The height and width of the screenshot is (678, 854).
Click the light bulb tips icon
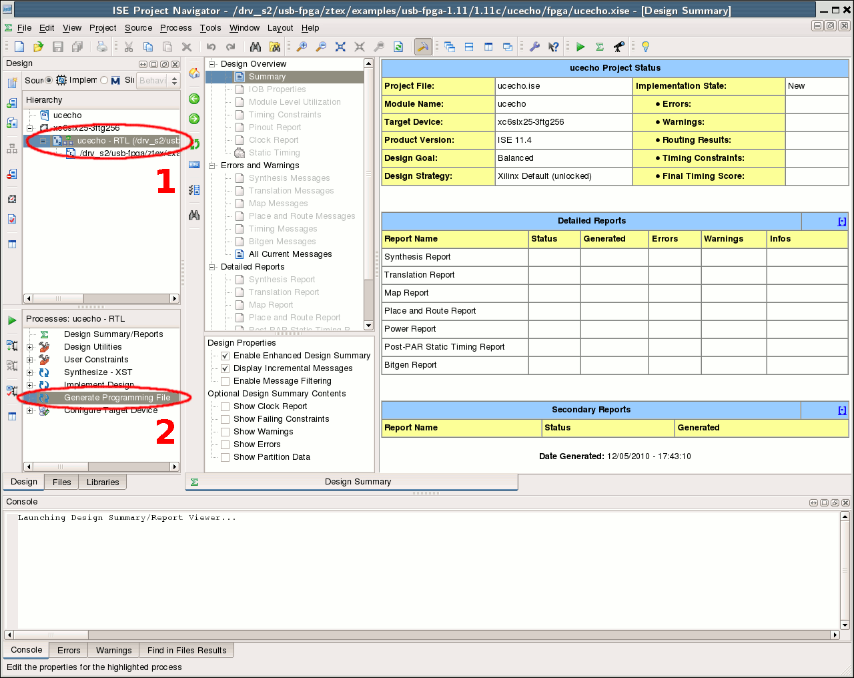[645, 47]
